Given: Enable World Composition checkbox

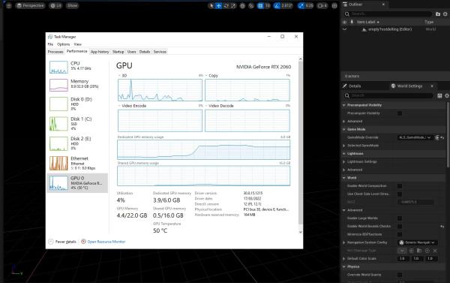Looking at the screenshot, I should pyautogui.click(x=400, y=186).
